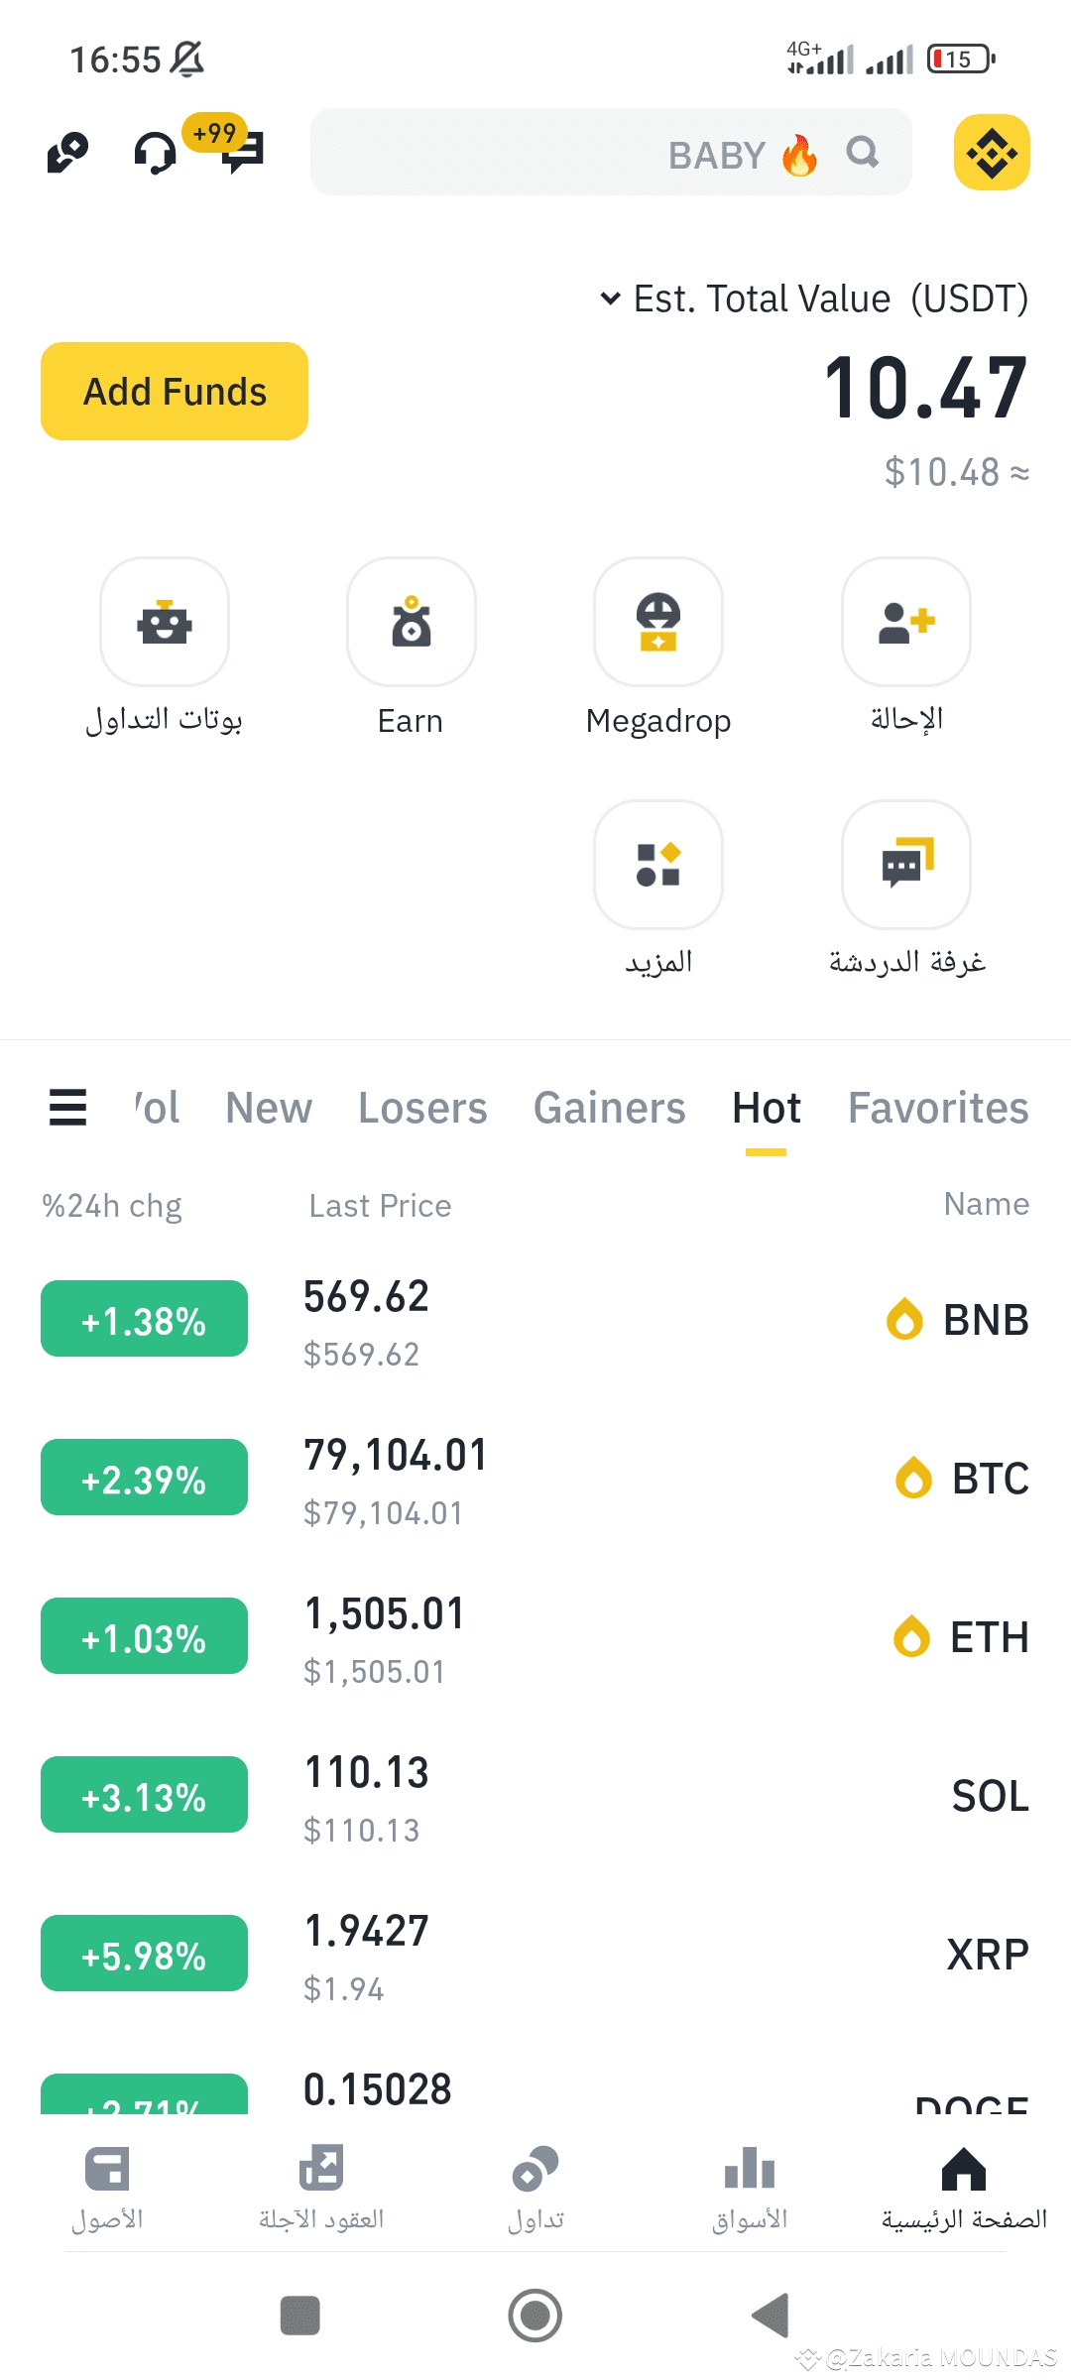
Task: Open the customer support headset icon
Action: tap(155, 154)
